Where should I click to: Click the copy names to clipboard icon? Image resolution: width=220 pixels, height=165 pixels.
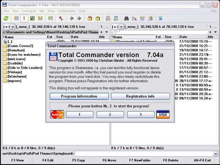[150, 18]
